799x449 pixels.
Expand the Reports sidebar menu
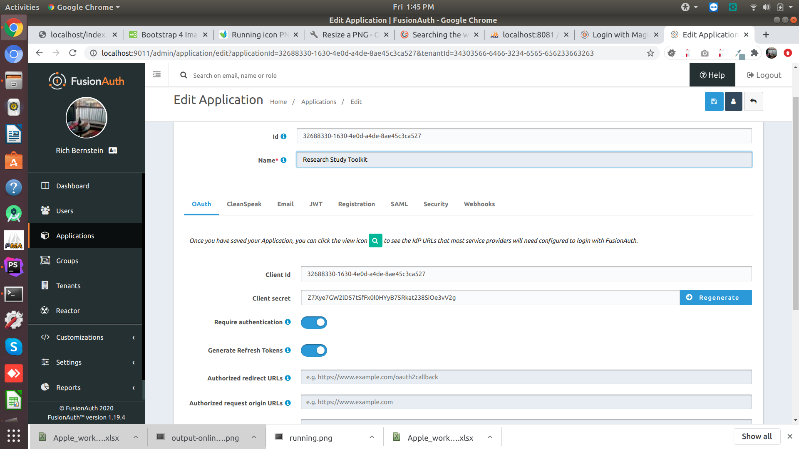(x=85, y=387)
